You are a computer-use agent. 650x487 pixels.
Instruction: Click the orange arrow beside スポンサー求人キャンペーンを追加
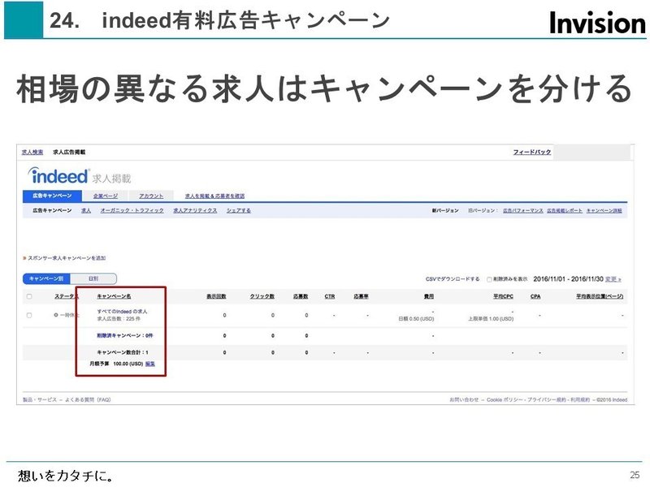click(x=24, y=258)
